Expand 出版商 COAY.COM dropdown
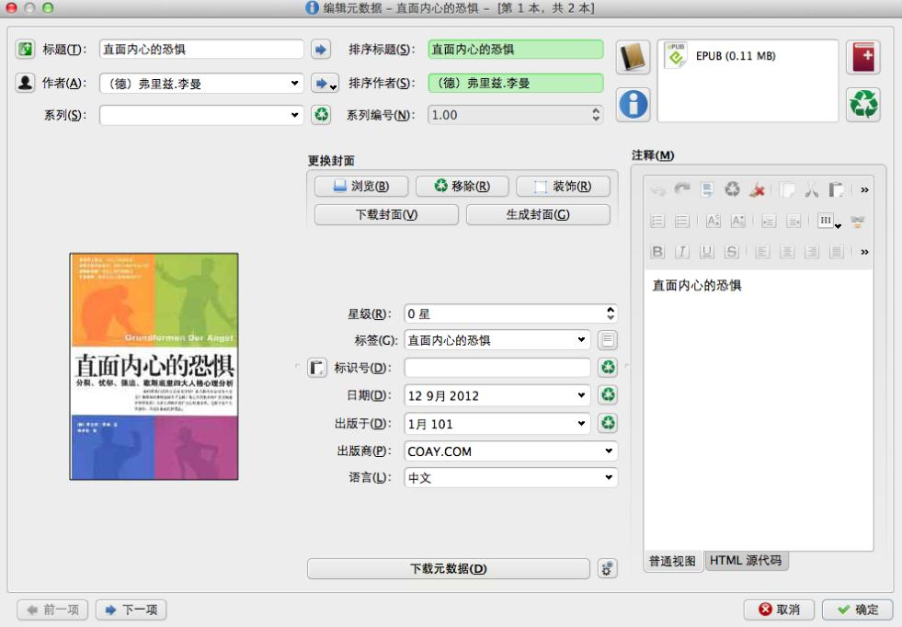 coord(609,451)
